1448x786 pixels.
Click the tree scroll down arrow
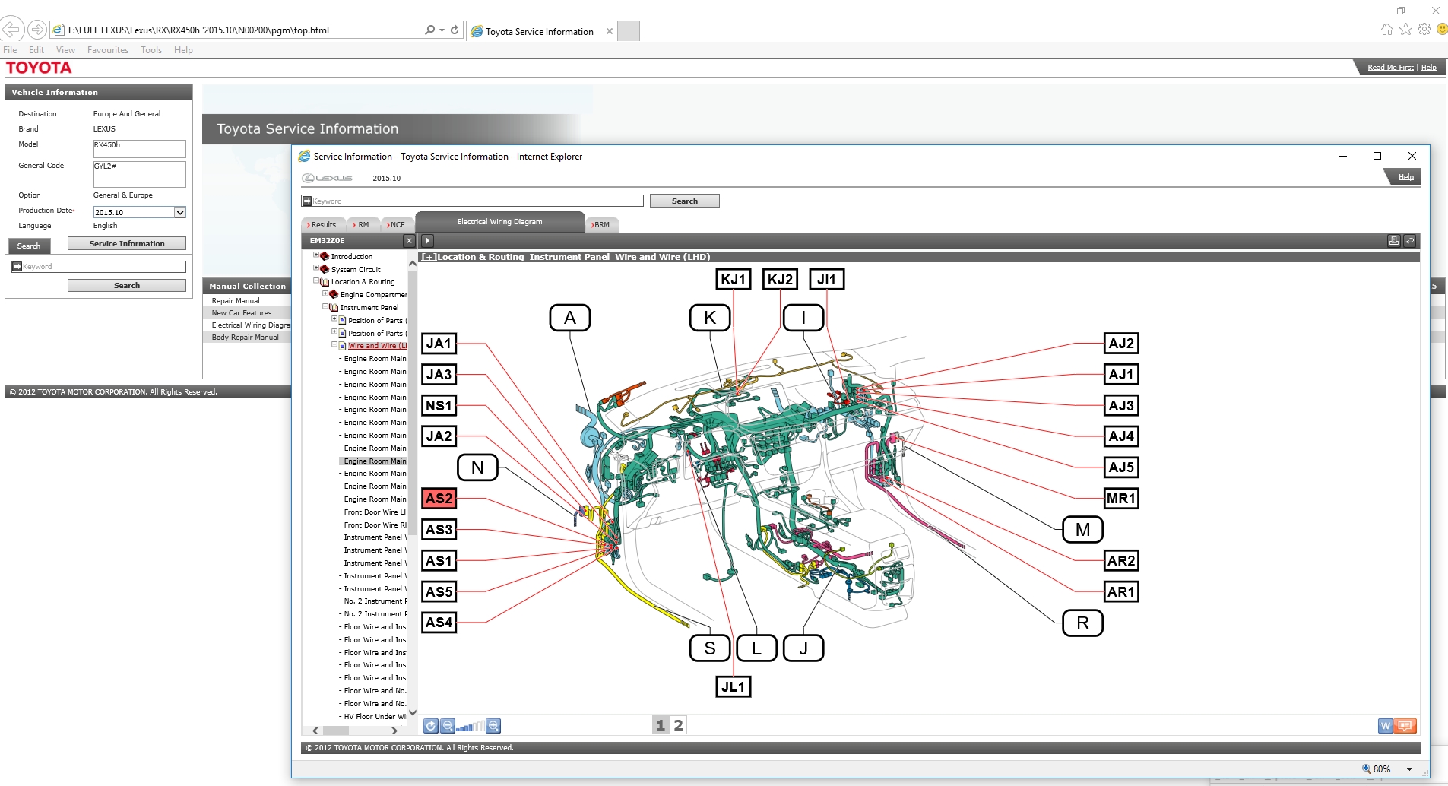click(x=413, y=713)
